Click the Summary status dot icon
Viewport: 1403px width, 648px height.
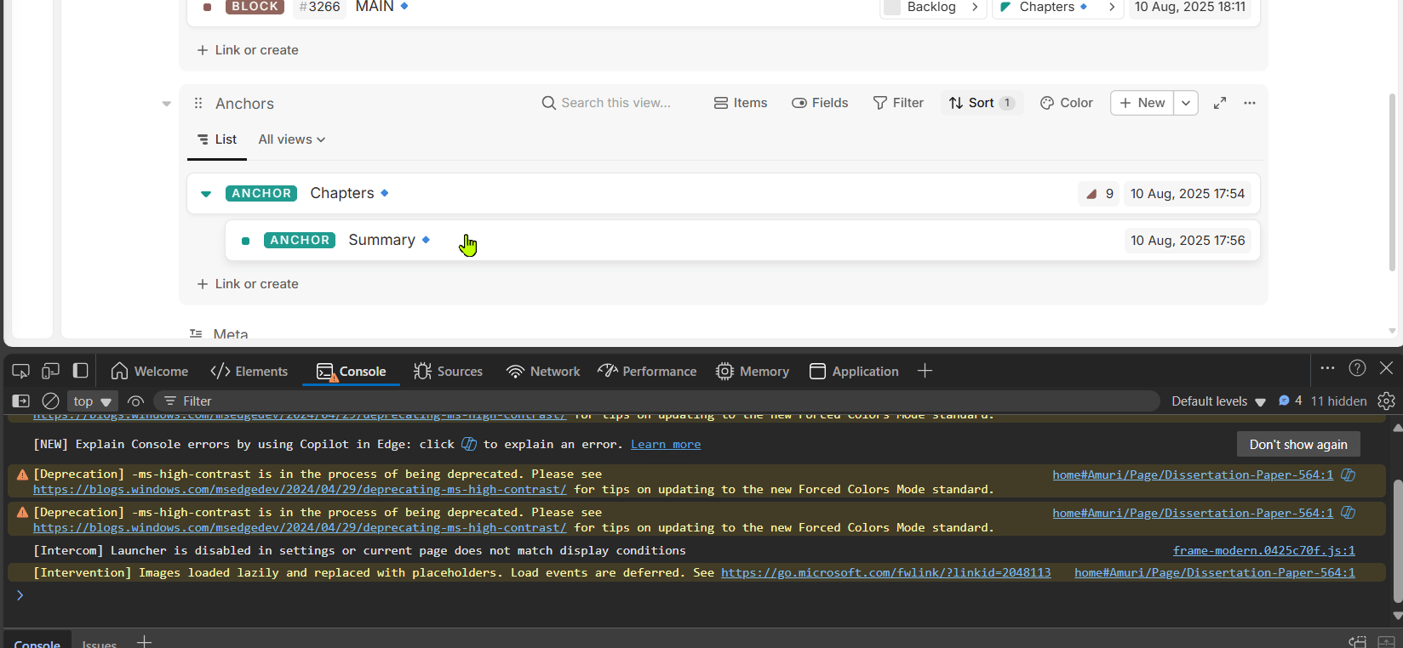tap(245, 241)
